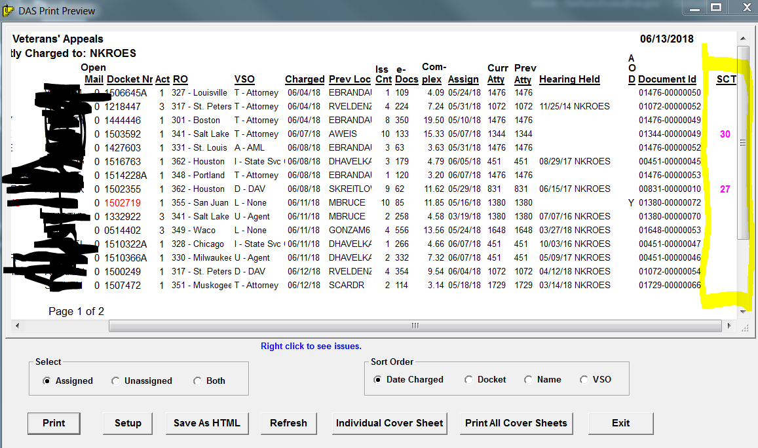Open the Setup button
Screen dimensions: 758x448
click(x=128, y=423)
